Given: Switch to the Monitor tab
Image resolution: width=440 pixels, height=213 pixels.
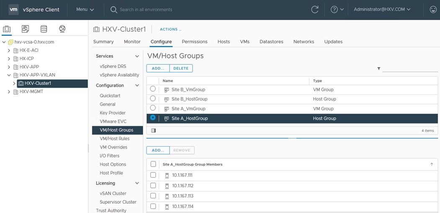Looking at the screenshot, I should pyautogui.click(x=132, y=42).
